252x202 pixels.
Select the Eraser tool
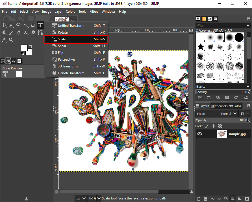click(x=18, y=33)
